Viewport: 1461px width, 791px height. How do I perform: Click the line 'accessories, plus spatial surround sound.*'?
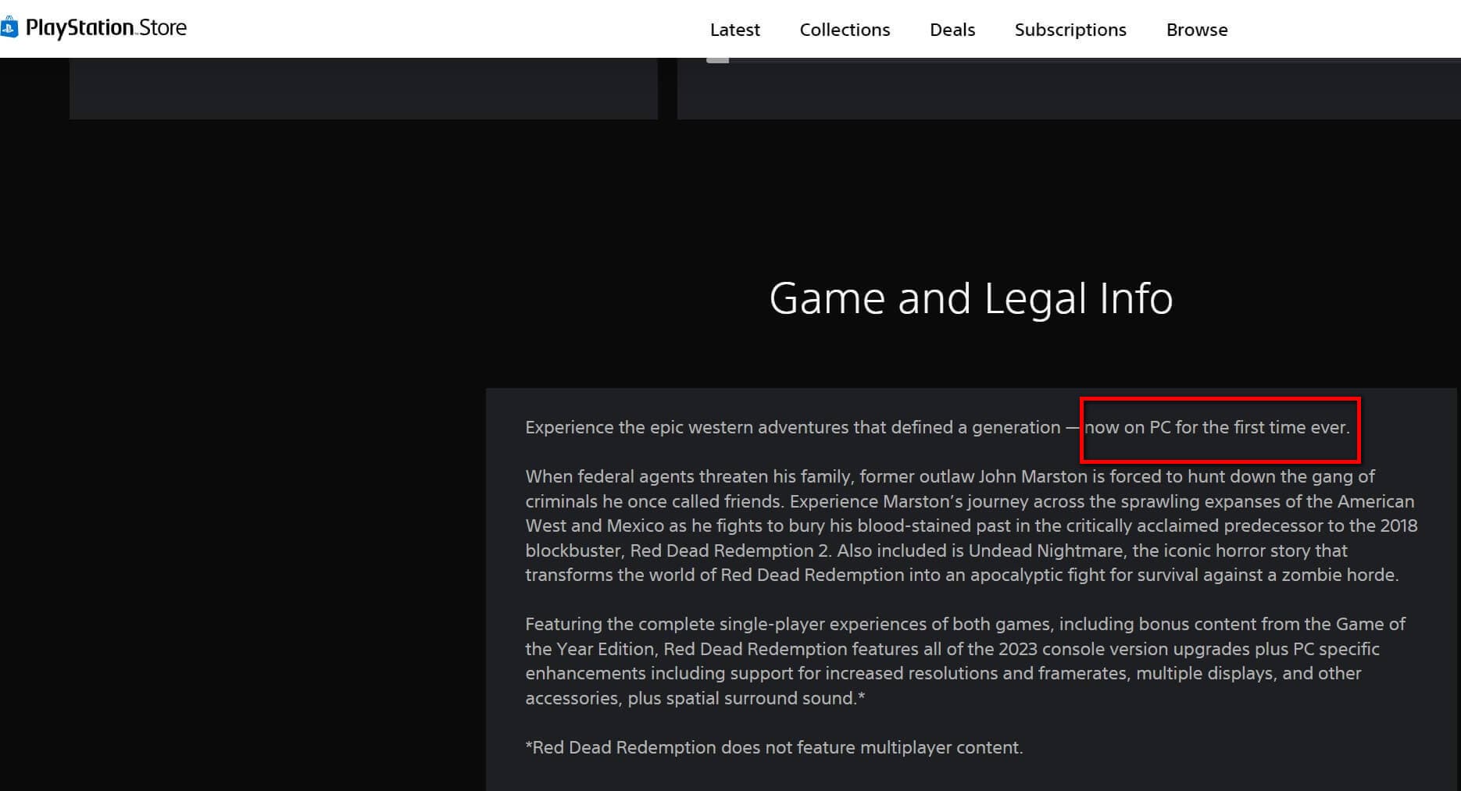(x=695, y=698)
